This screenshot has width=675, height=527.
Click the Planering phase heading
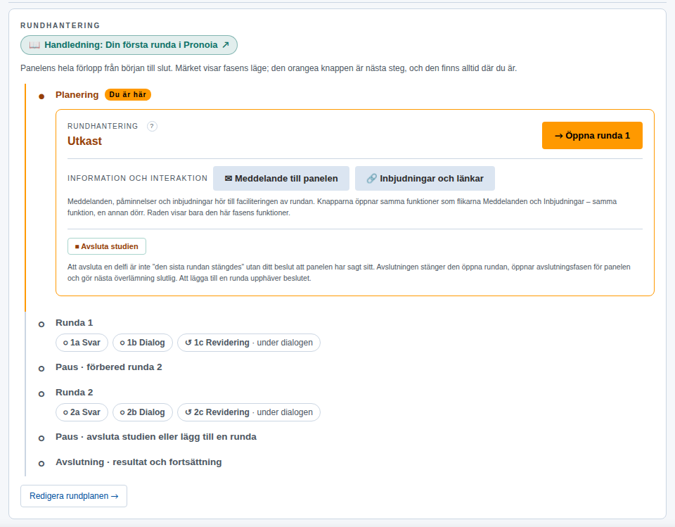[x=77, y=95]
